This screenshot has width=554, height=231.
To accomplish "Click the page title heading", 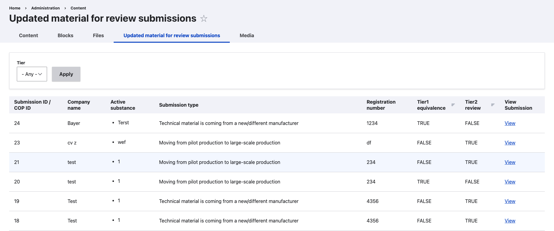I will (x=103, y=18).
